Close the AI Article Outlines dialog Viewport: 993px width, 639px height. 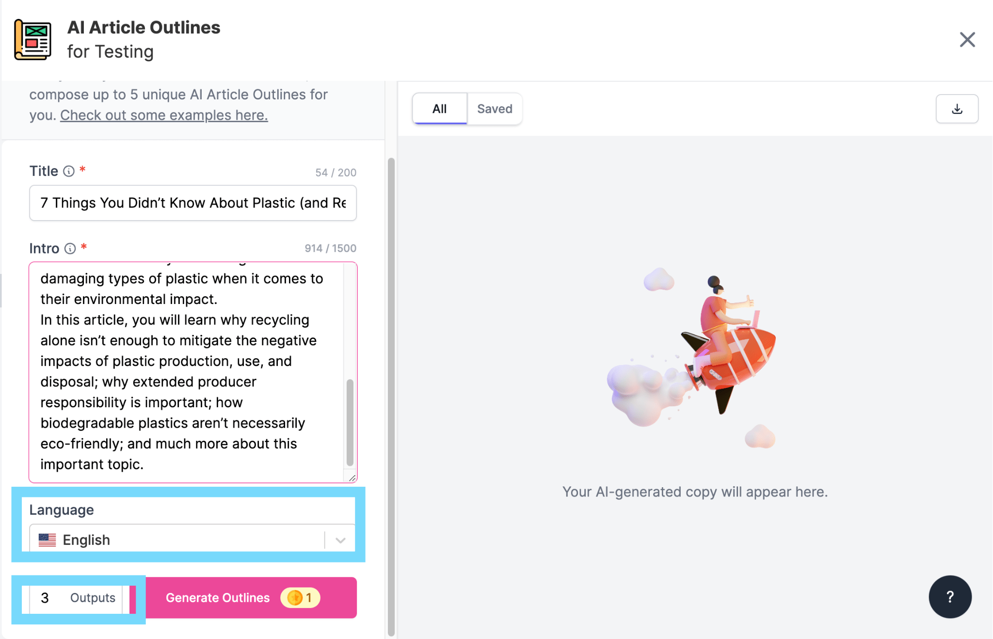[x=967, y=40]
